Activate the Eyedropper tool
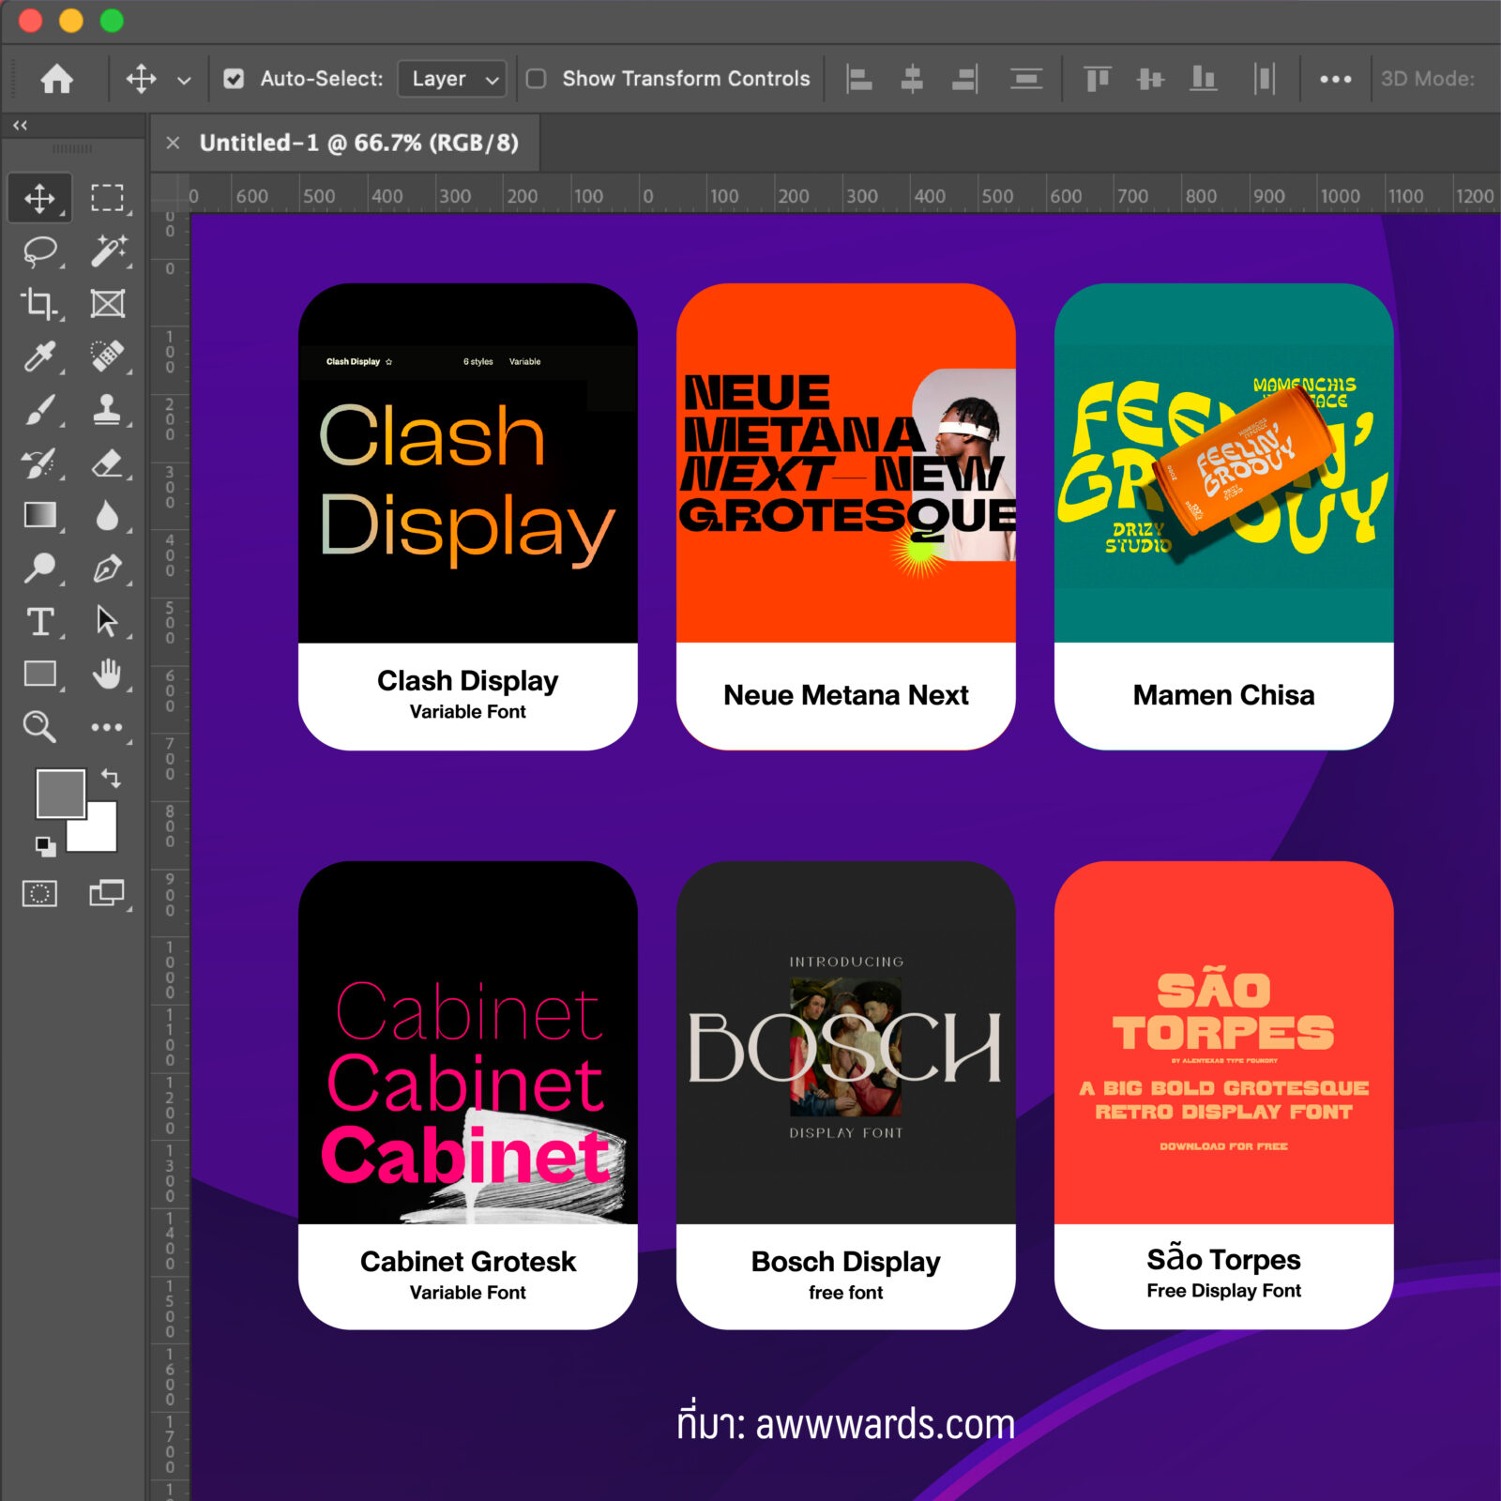The width and height of the screenshot is (1501, 1501). pyautogui.click(x=39, y=356)
